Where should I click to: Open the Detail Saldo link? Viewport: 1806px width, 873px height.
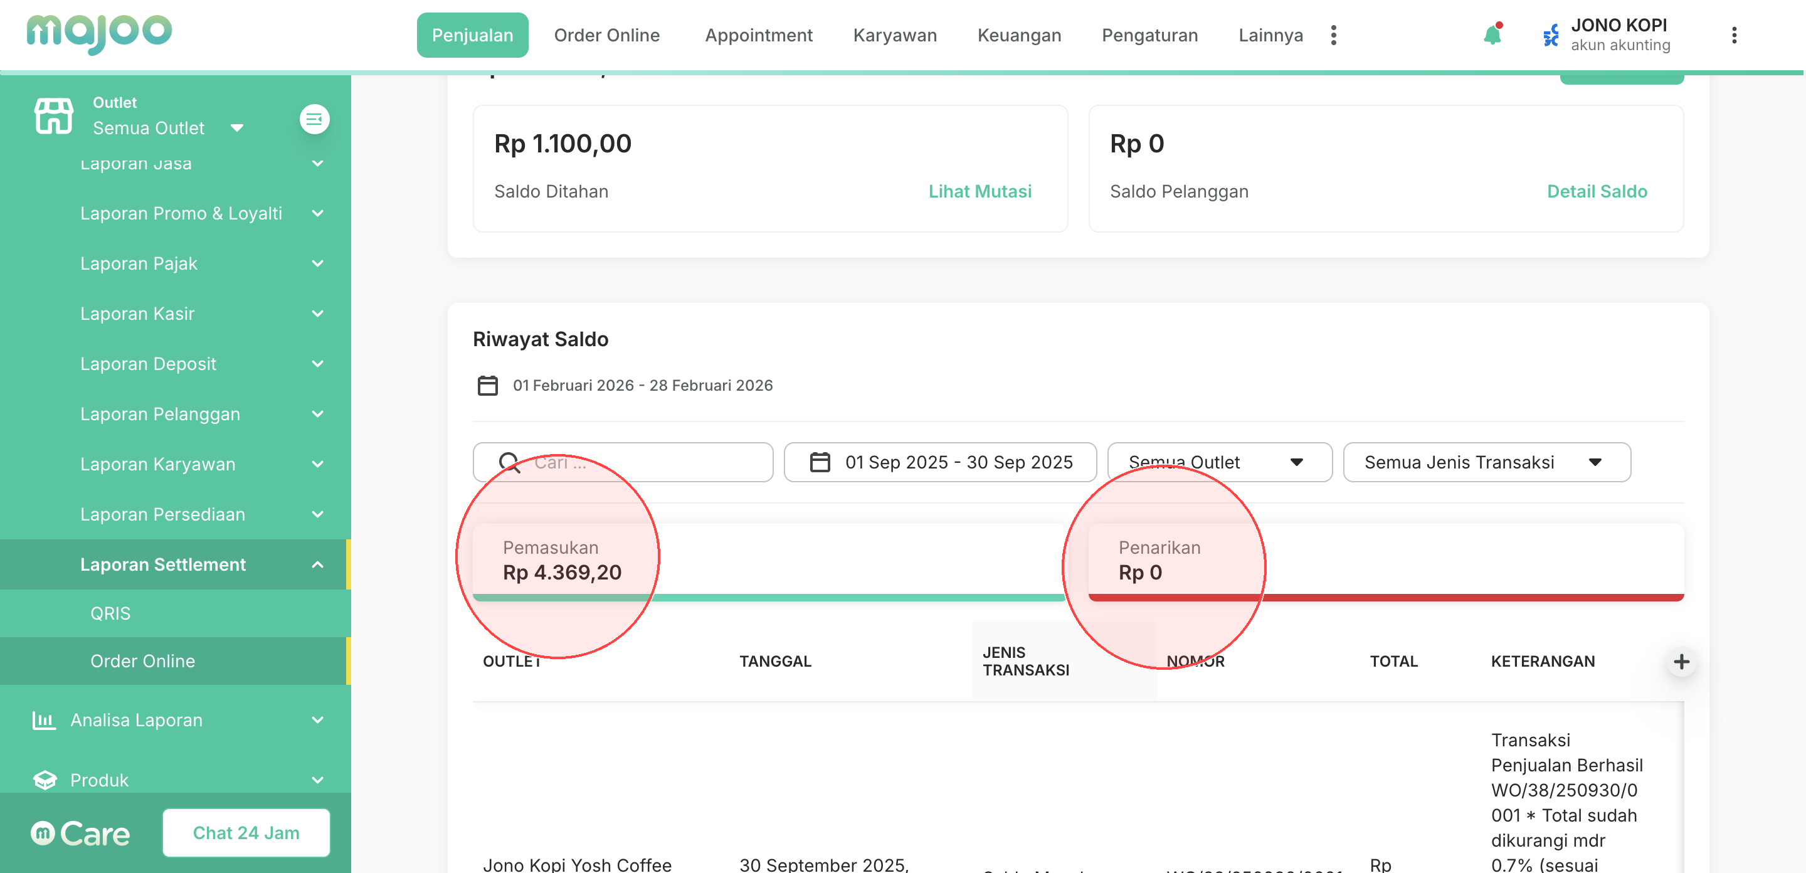[1597, 191]
